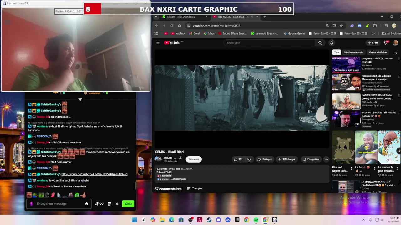Switch to 'Stream - Kick Dashboard' tab
The image size is (401, 225).
click(x=185, y=17)
